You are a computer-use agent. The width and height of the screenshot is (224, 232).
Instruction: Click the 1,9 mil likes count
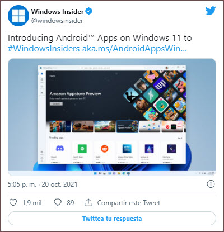pyautogui.click(x=32, y=203)
